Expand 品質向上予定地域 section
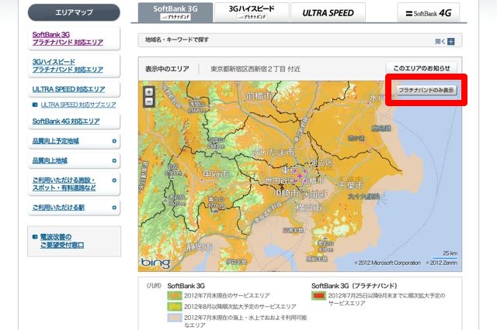The width and height of the screenshot is (497, 330). pyautogui.click(x=114, y=141)
